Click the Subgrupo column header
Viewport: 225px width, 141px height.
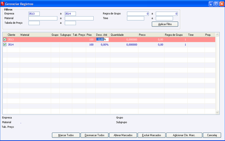[66, 35]
